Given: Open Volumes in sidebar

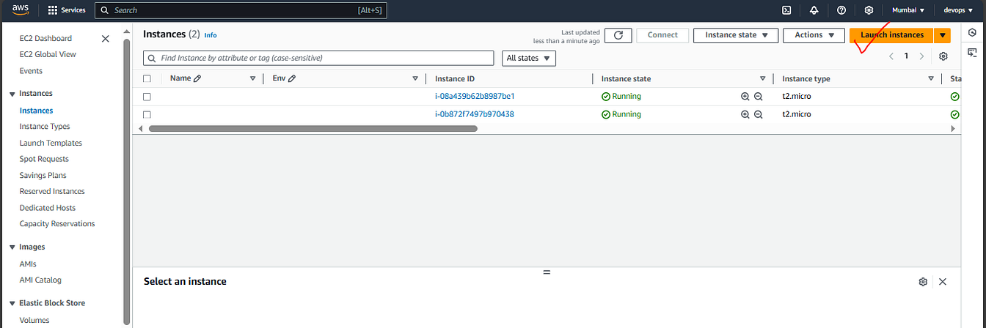Looking at the screenshot, I should click(x=34, y=320).
